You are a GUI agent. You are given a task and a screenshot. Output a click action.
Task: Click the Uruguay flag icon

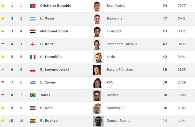[33, 82]
